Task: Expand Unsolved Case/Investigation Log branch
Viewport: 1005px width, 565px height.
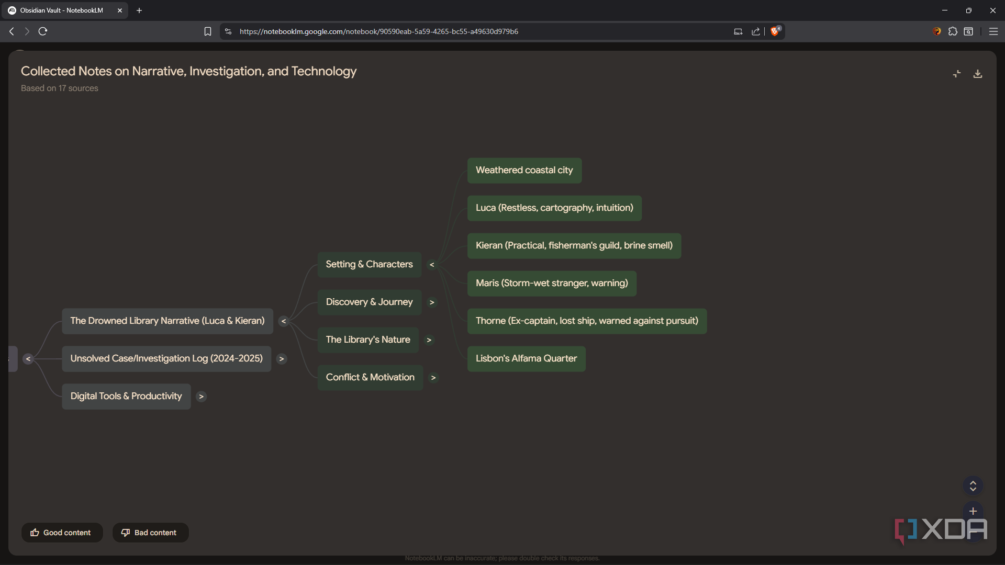Action: [x=282, y=359]
